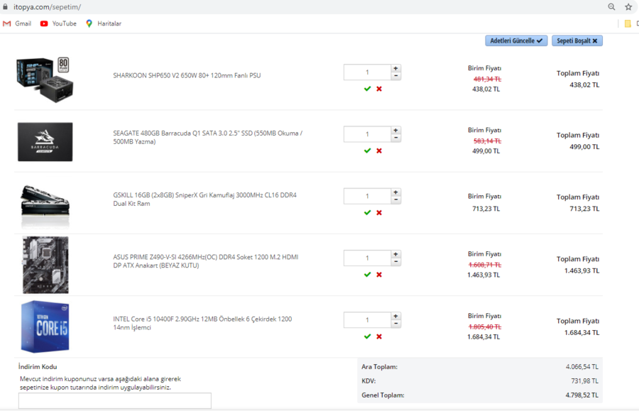Click the İndirim Kodu coupon input field

(115, 400)
